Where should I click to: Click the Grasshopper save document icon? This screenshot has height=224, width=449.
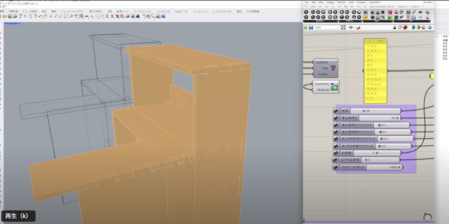[x=311, y=27]
